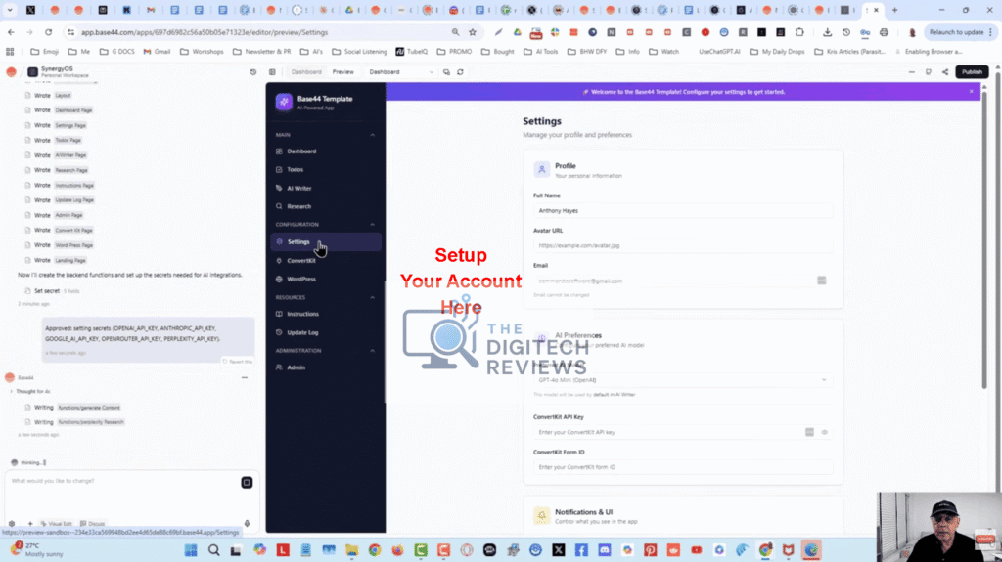
Task: Collapse the RESOURCES sidebar section
Action: (373, 297)
